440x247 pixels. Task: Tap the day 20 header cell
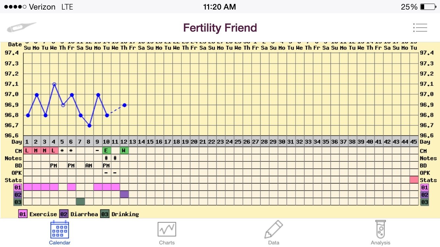194,142
